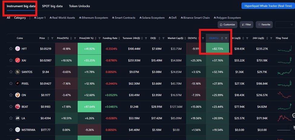Sort by 24H Liq($) column arrows
Screen dimensions: 295x140
pyautogui.click(x=267, y=38)
